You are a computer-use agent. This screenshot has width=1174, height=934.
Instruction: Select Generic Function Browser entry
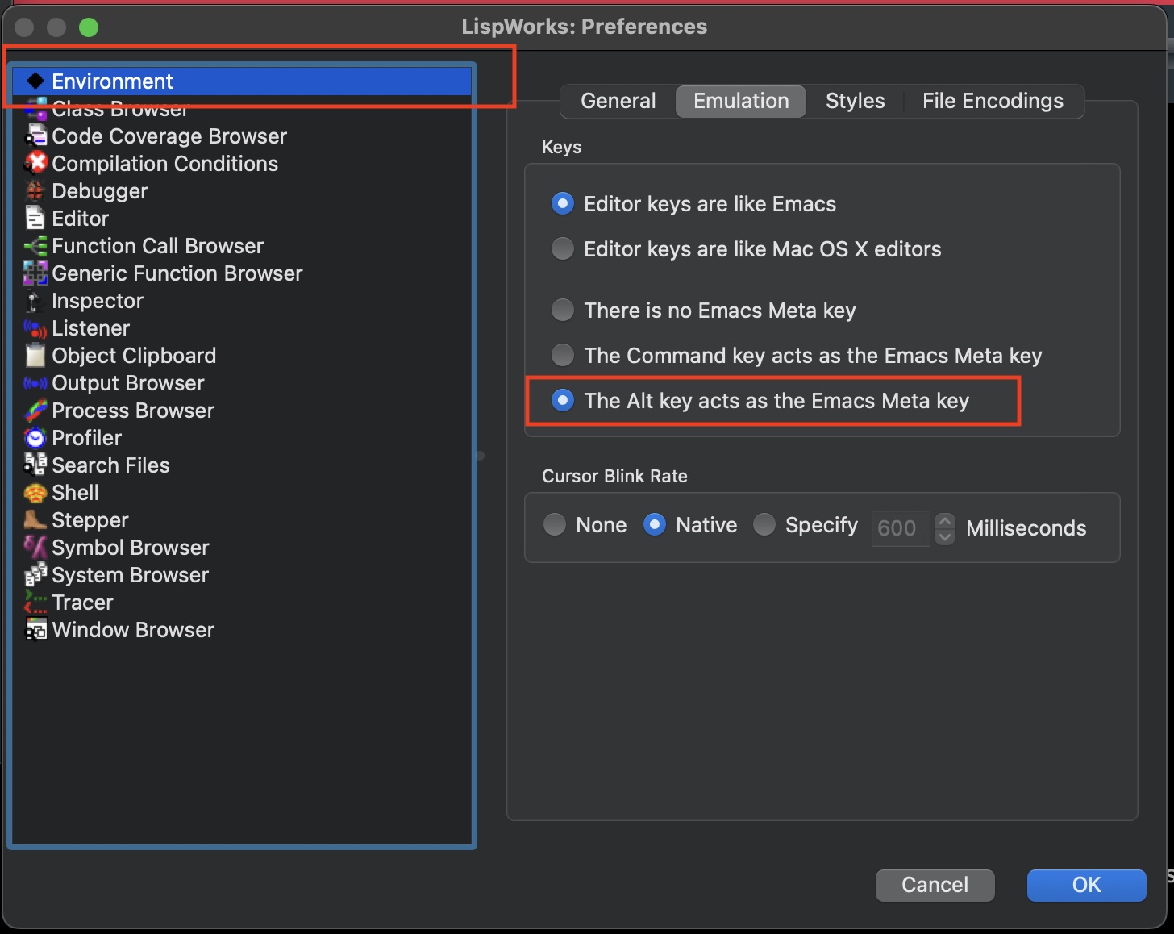point(242,273)
